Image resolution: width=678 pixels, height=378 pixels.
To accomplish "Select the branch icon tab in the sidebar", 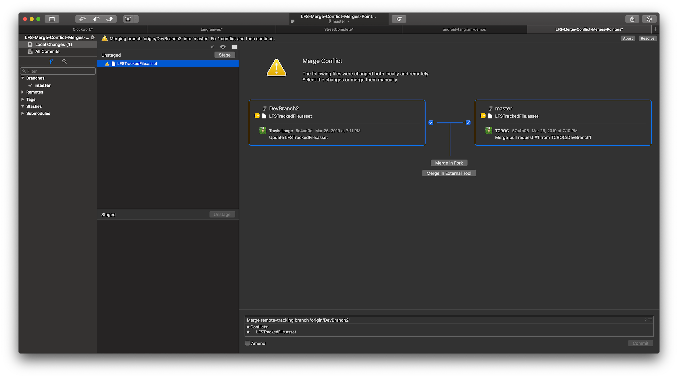I will point(51,61).
